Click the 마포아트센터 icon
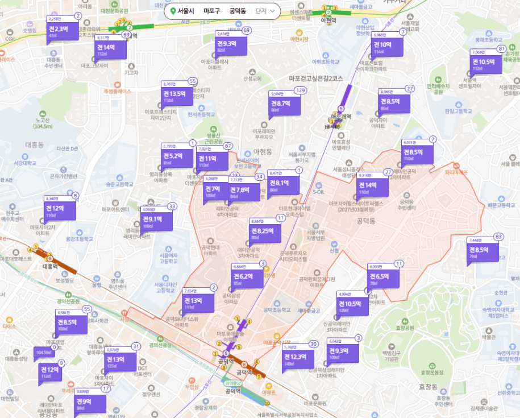The image size is (520, 418). click(x=115, y=203)
